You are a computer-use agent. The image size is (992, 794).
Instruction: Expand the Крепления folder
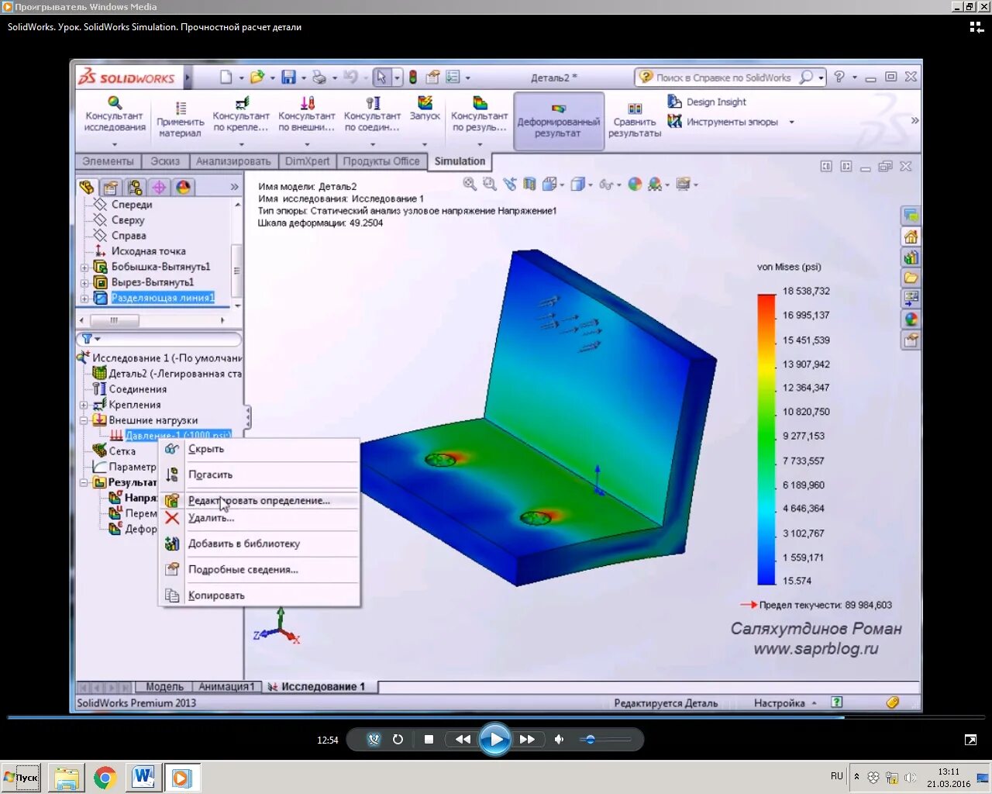pos(84,405)
